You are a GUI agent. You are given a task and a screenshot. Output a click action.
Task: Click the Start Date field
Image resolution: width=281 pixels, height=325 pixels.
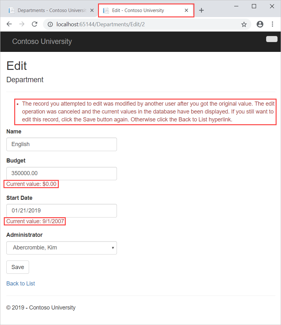[61, 211]
